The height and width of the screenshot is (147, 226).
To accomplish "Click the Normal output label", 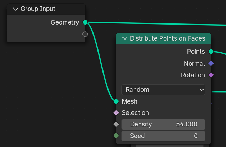I will [194, 64].
